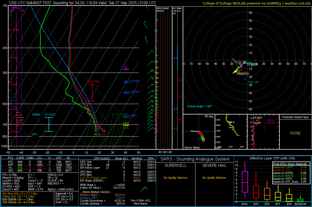Select the highlighted ML parcel row
Screen dimensions: 312x207
(x=40, y=168)
